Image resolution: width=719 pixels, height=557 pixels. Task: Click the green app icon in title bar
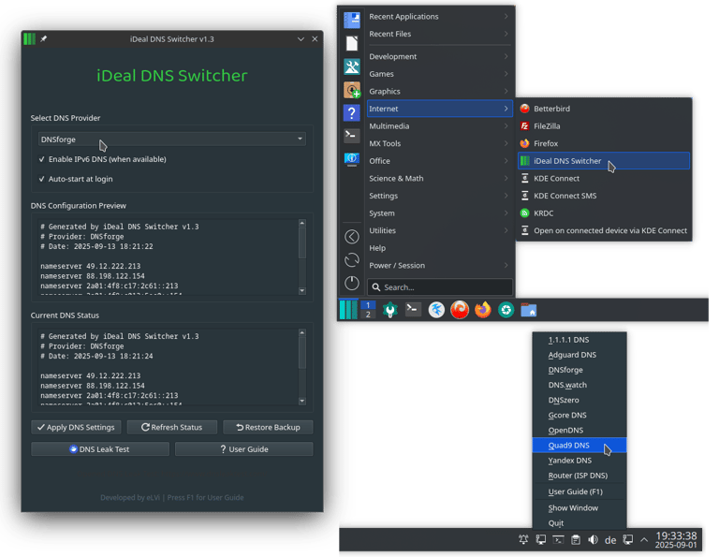(29, 39)
